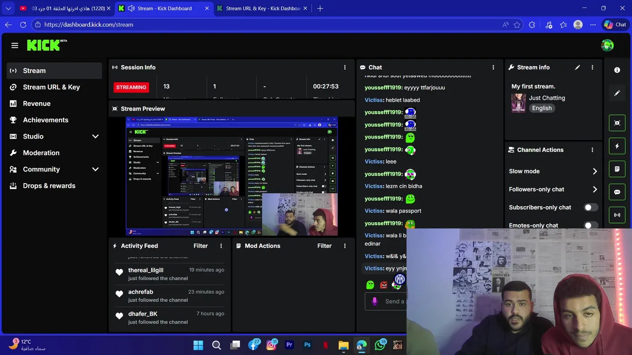Open Session Info options menu

tap(345, 67)
